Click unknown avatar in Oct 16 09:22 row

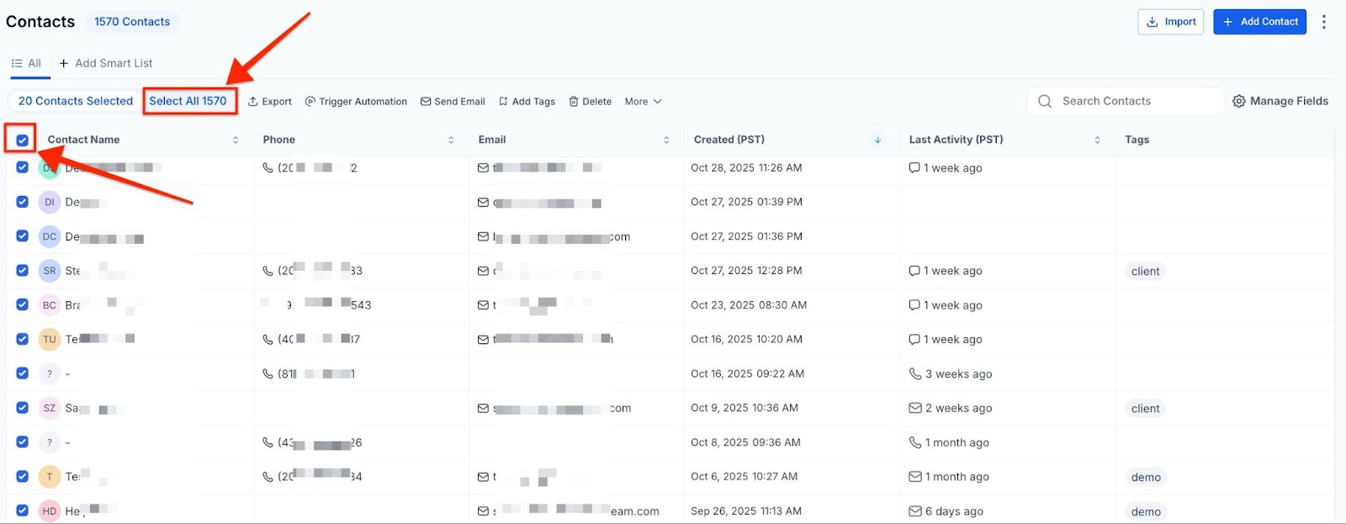click(50, 373)
